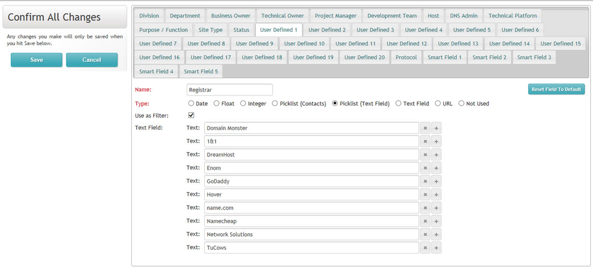The width and height of the screenshot is (593, 269).
Task: Remove the Domain Monster text entry
Action: pos(425,128)
